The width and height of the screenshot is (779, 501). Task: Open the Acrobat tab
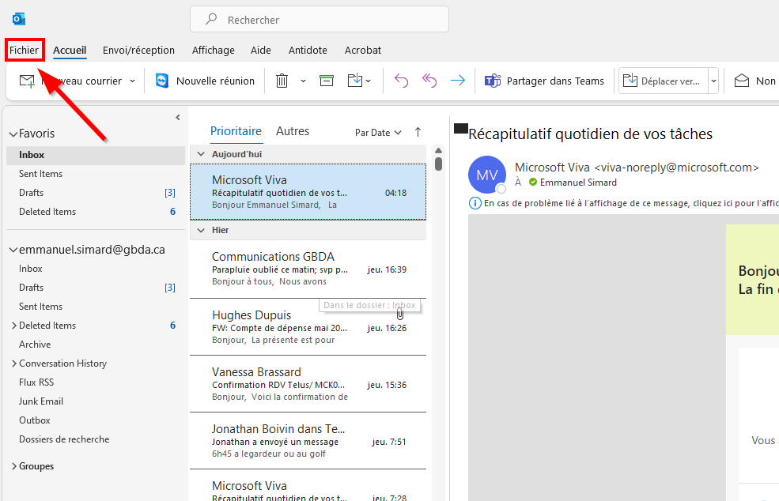click(x=363, y=50)
